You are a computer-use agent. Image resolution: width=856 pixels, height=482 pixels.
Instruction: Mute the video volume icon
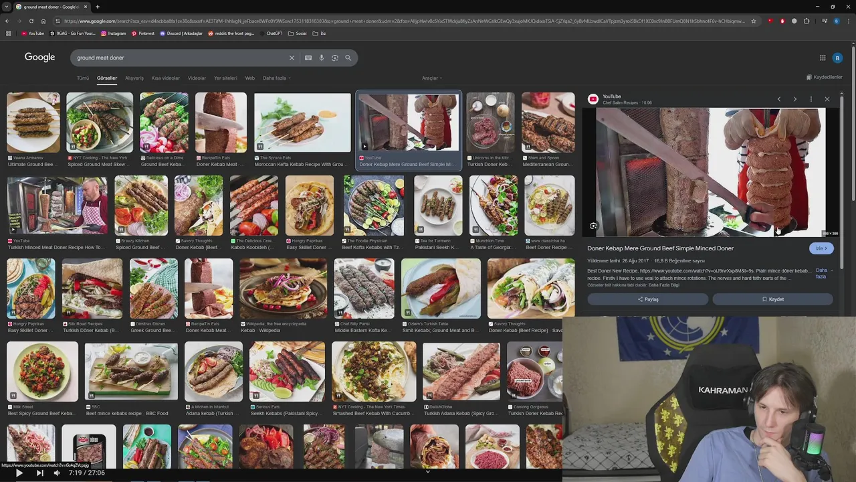(x=57, y=473)
